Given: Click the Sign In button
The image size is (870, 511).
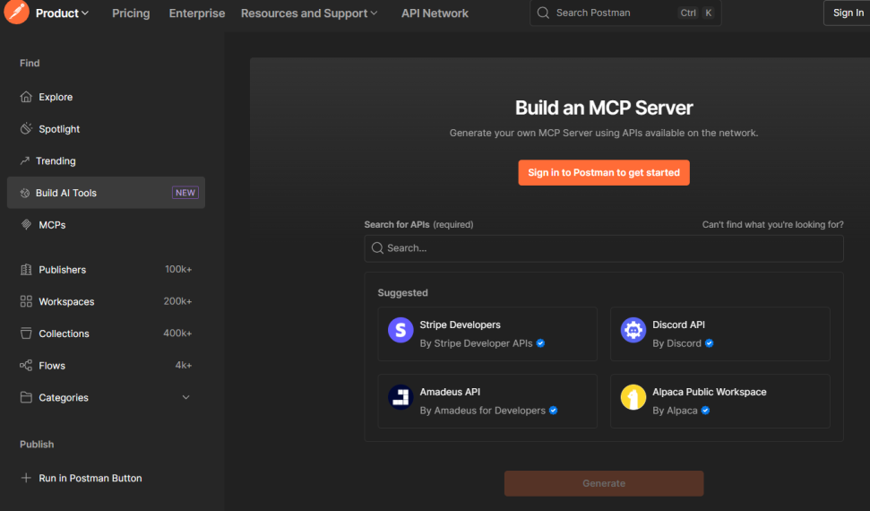Looking at the screenshot, I should point(848,13).
